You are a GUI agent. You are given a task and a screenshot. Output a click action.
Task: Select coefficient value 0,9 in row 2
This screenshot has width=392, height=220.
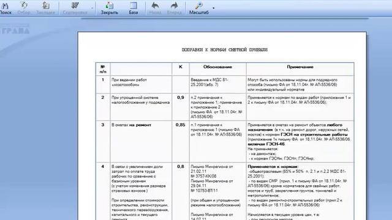[x=181, y=98]
